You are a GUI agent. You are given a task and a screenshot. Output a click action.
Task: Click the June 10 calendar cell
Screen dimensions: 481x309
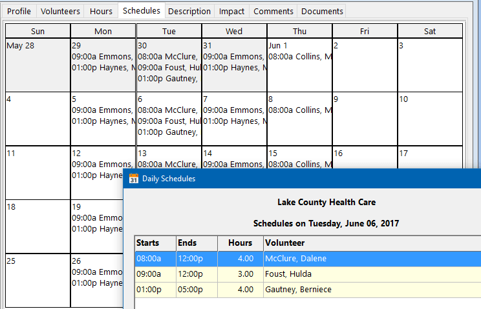coord(430,119)
